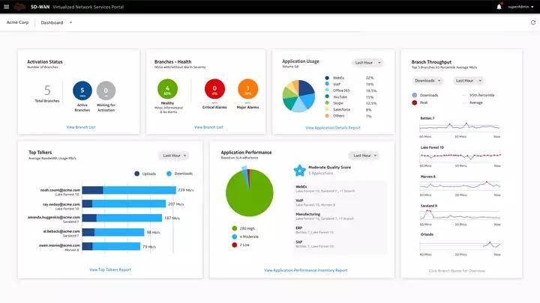Open the superAdmin user dropdown
The height and width of the screenshot is (303, 540).
point(520,7)
